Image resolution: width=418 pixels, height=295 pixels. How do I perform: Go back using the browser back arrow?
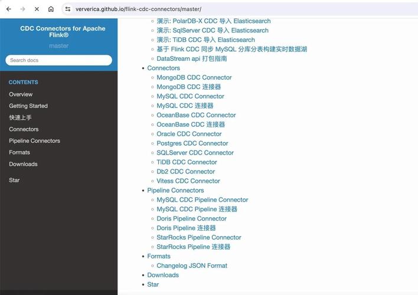9,9
